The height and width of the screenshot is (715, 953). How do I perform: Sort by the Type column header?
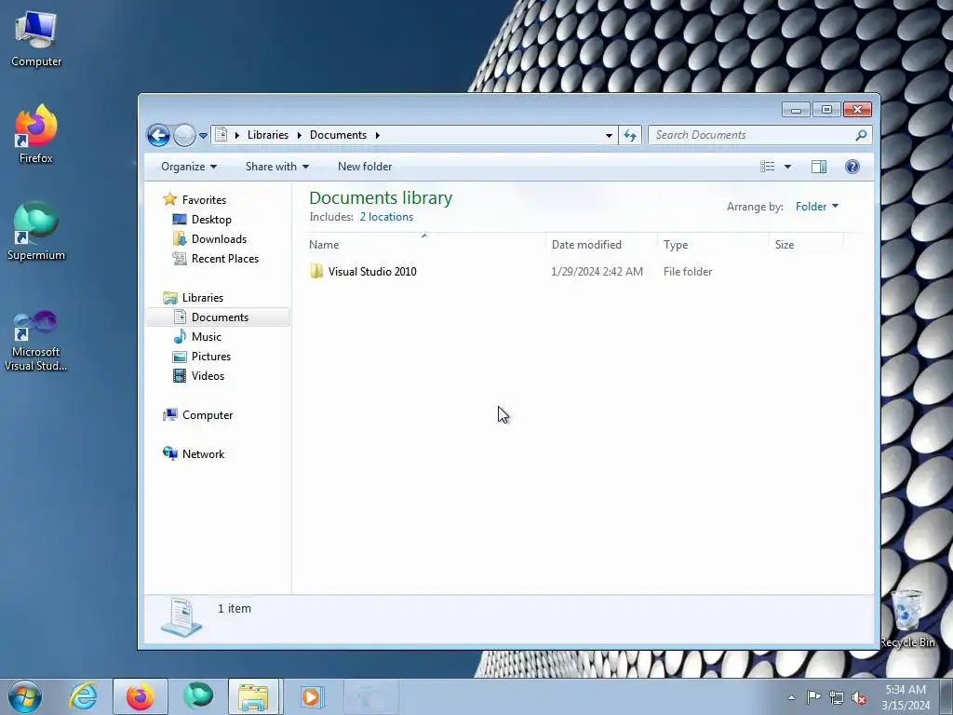(714, 245)
